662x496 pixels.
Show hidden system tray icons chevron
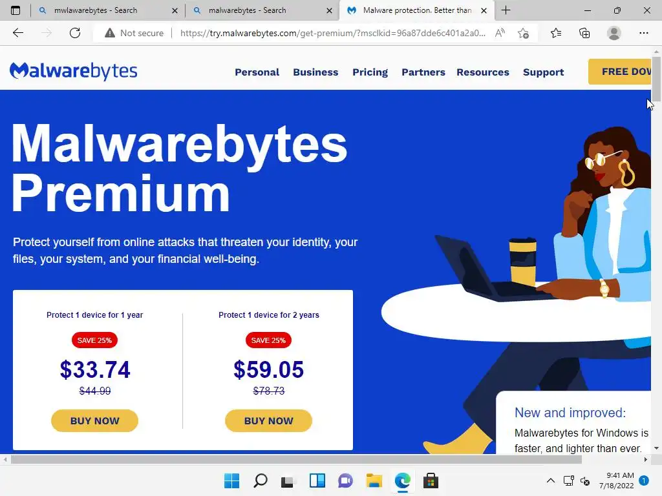(551, 480)
